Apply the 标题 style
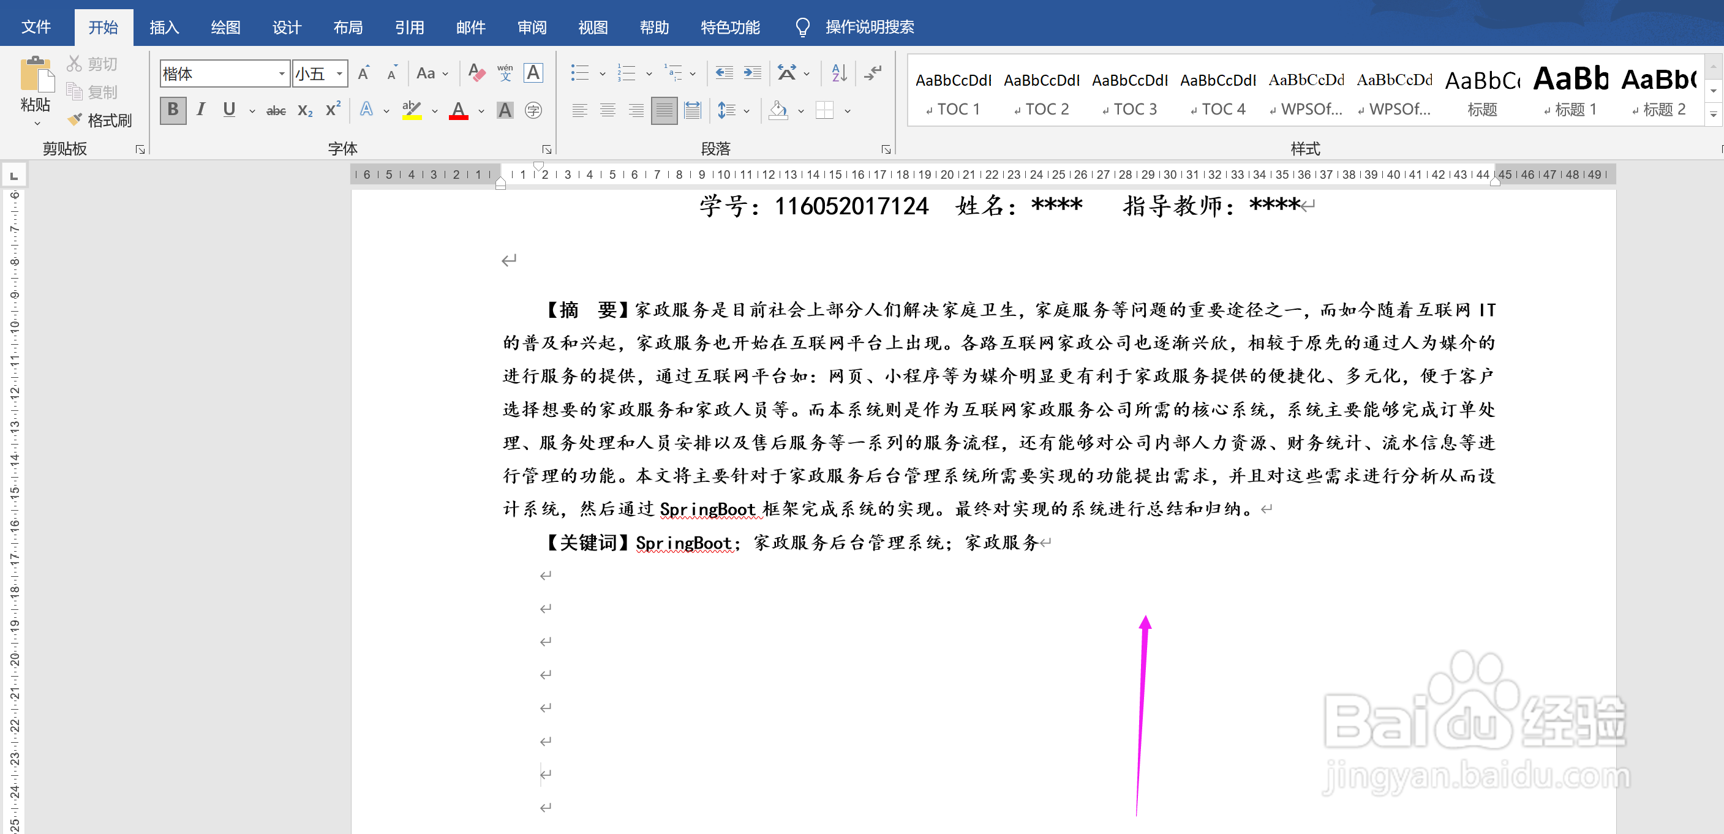This screenshot has height=834, width=1724. coord(1483,92)
